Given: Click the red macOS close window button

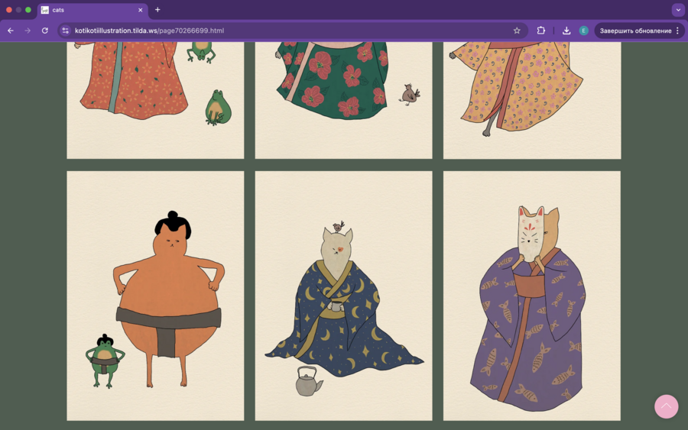Looking at the screenshot, I should (8, 10).
